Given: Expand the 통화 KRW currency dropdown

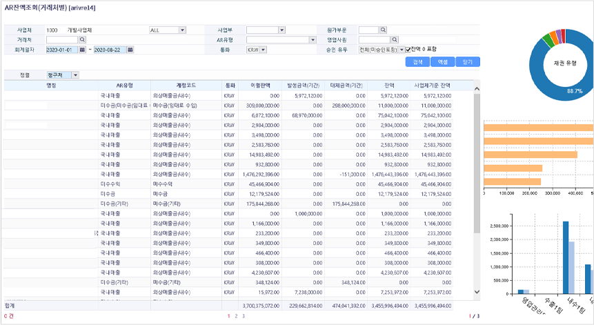Looking at the screenshot, I should click(x=264, y=50).
